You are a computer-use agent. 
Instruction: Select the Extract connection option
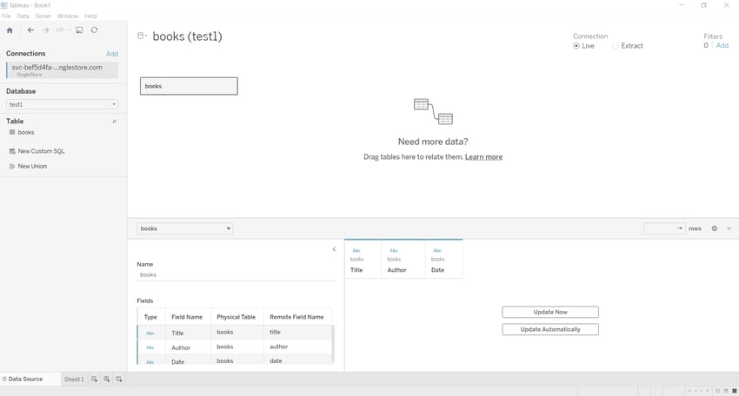click(x=628, y=46)
